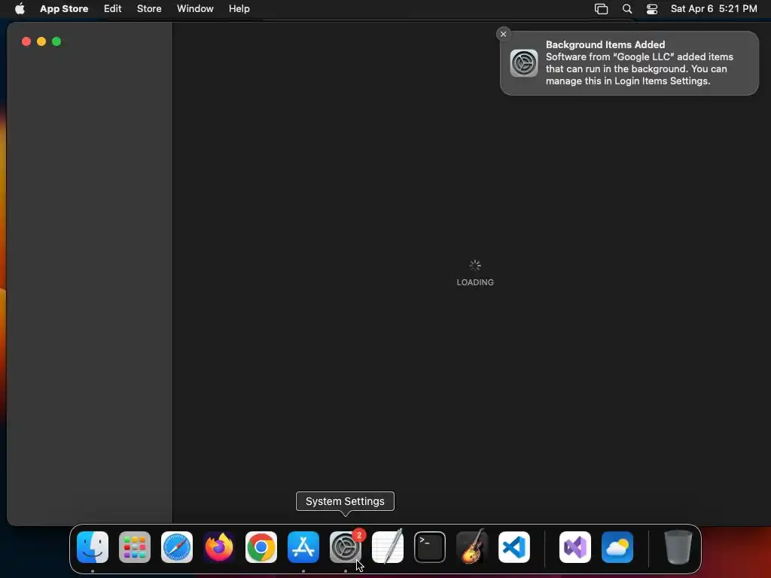Screen dimensions: 771x578
Task: Close the App Store window
Action: (x=26, y=42)
